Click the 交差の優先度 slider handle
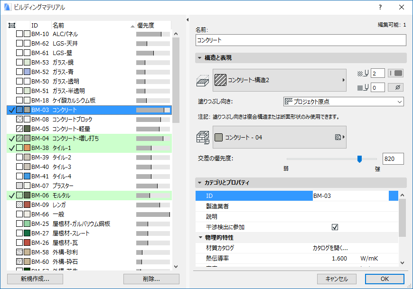Viewport: 413px width, 289px height. click(359, 159)
